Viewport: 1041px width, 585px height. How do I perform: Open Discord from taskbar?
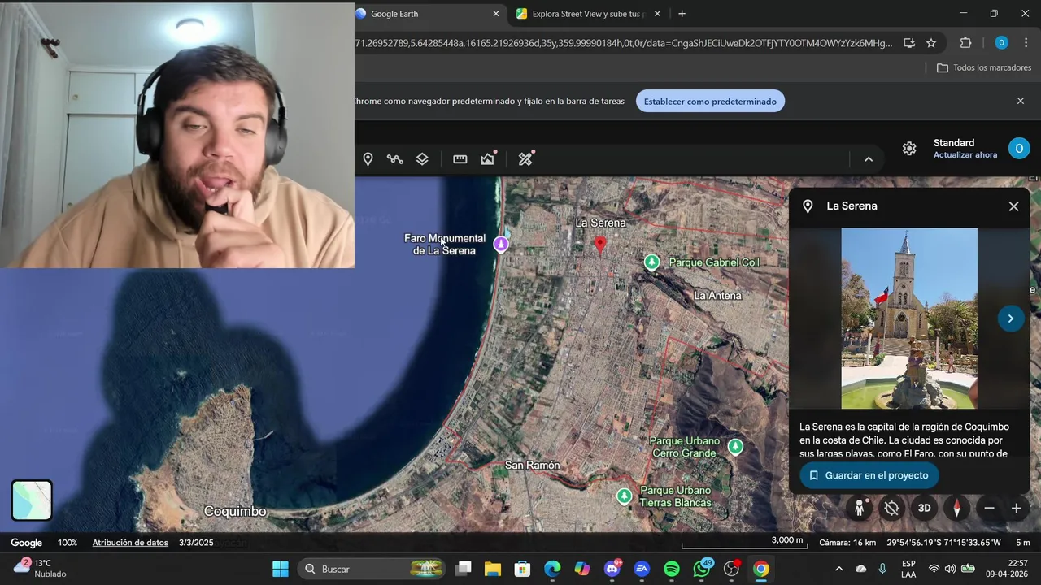(x=612, y=569)
